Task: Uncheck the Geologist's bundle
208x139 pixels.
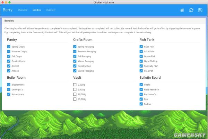Action: pos(9,89)
